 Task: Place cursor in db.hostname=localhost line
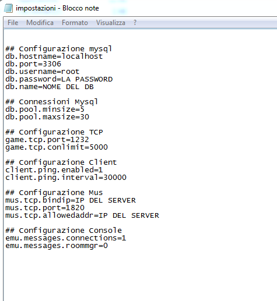coord(54,56)
